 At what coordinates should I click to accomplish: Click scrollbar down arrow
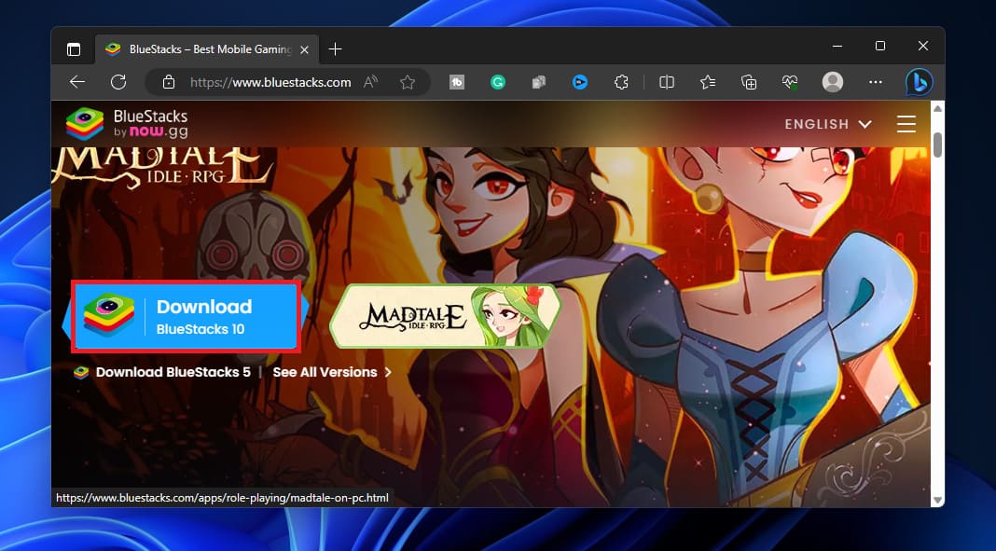(937, 501)
